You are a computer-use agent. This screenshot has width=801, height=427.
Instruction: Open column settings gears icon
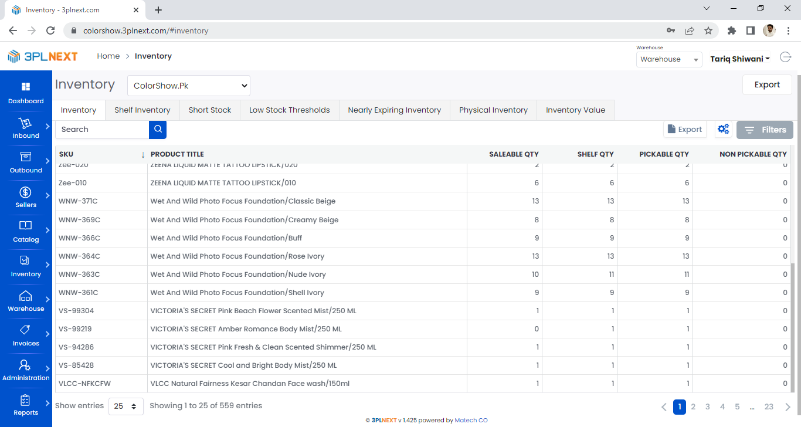[x=724, y=130]
